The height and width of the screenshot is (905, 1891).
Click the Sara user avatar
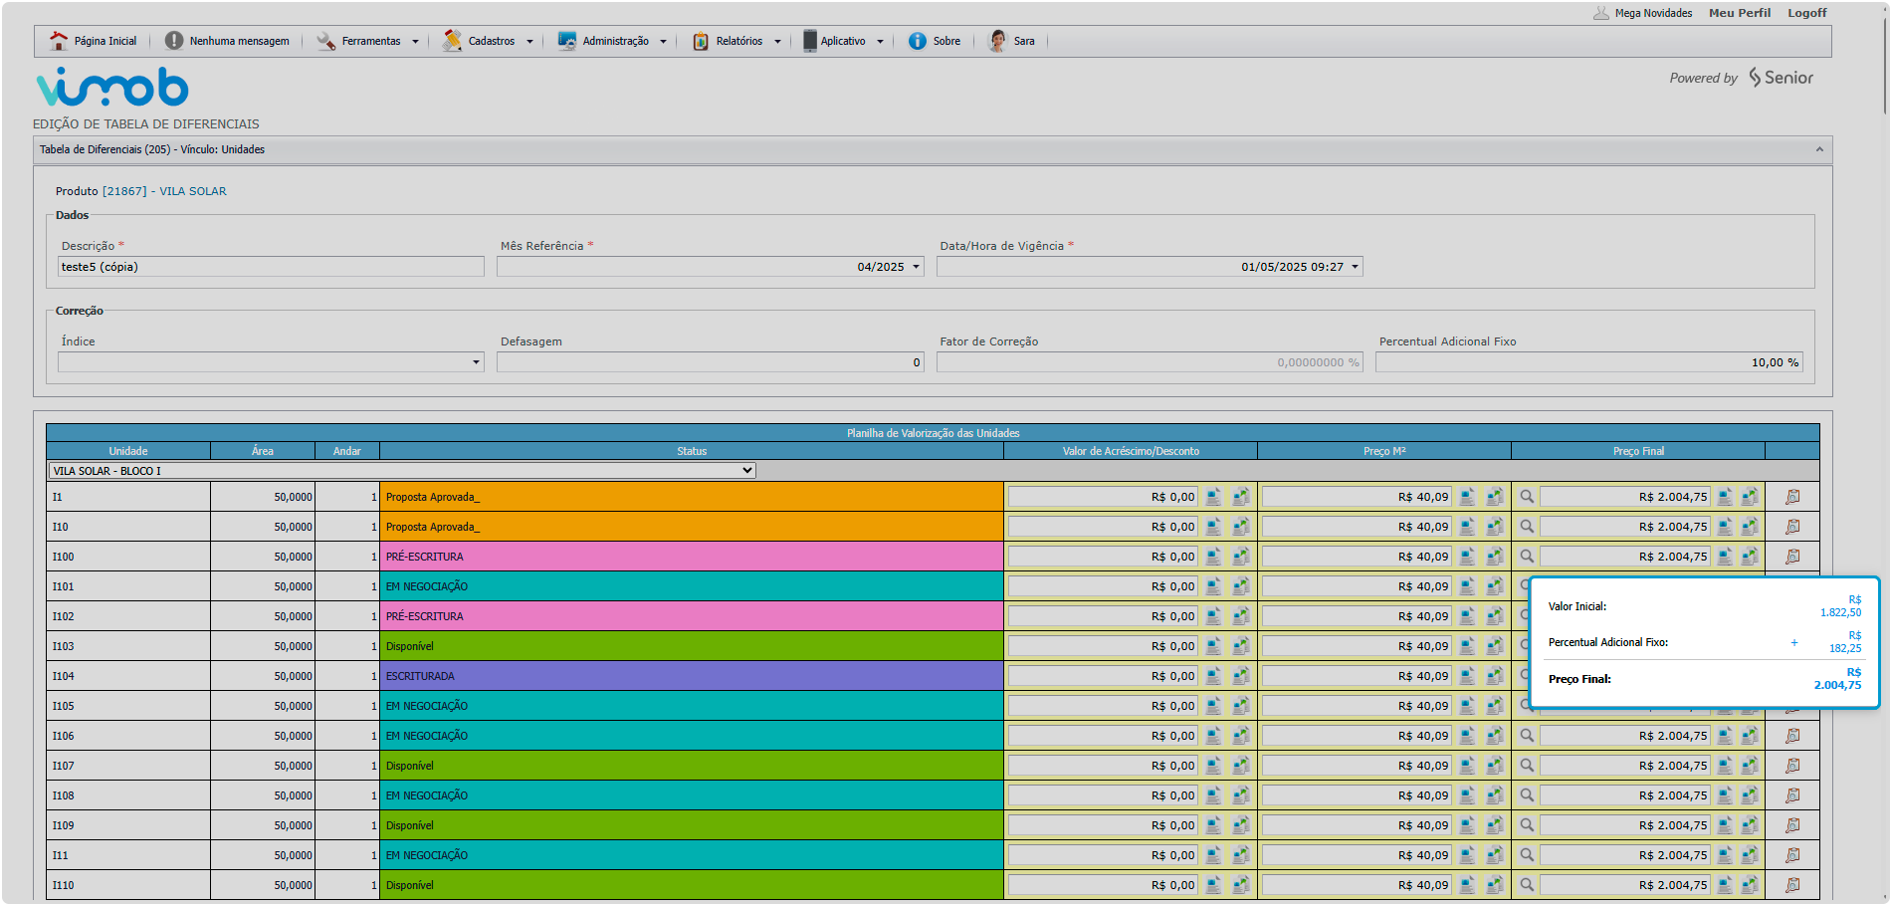coord(996,41)
